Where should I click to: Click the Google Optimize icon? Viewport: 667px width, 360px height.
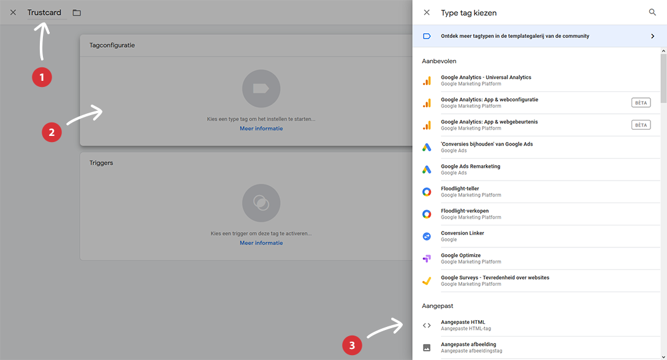[427, 258]
